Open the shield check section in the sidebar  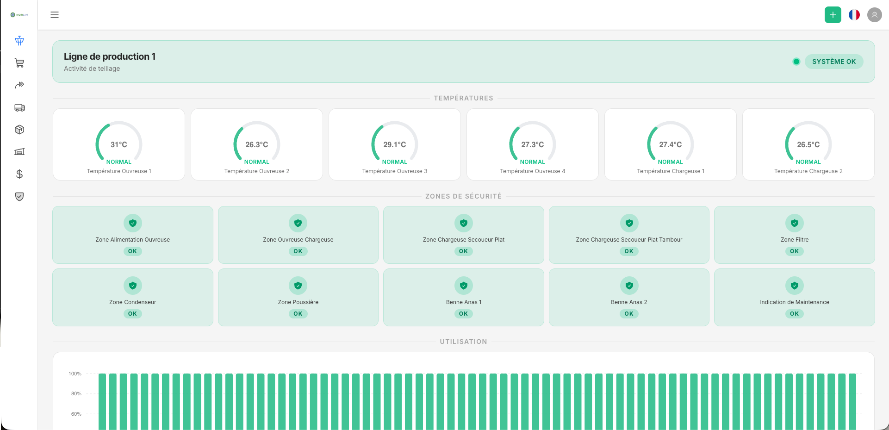pyautogui.click(x=19, y=196)
